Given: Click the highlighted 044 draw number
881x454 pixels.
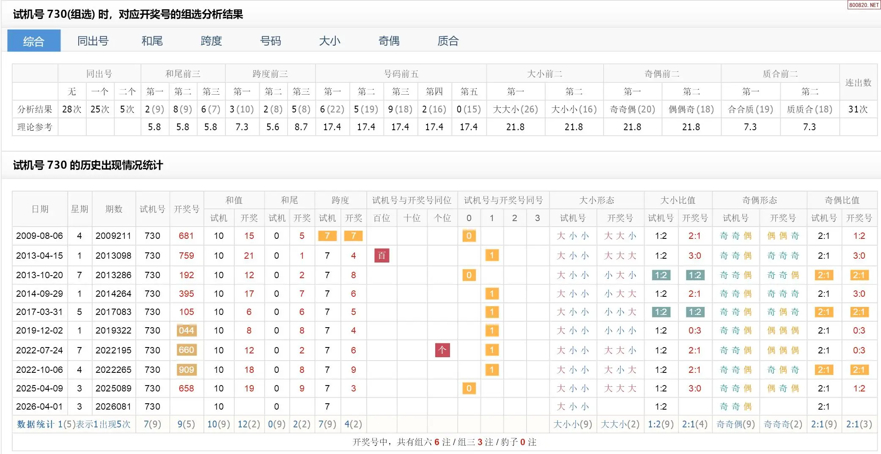Looking at the screenshot, I should click(186, 331).
